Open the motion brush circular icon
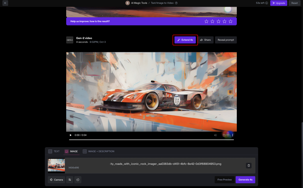 pyautogui.click(x=78, y=180)
